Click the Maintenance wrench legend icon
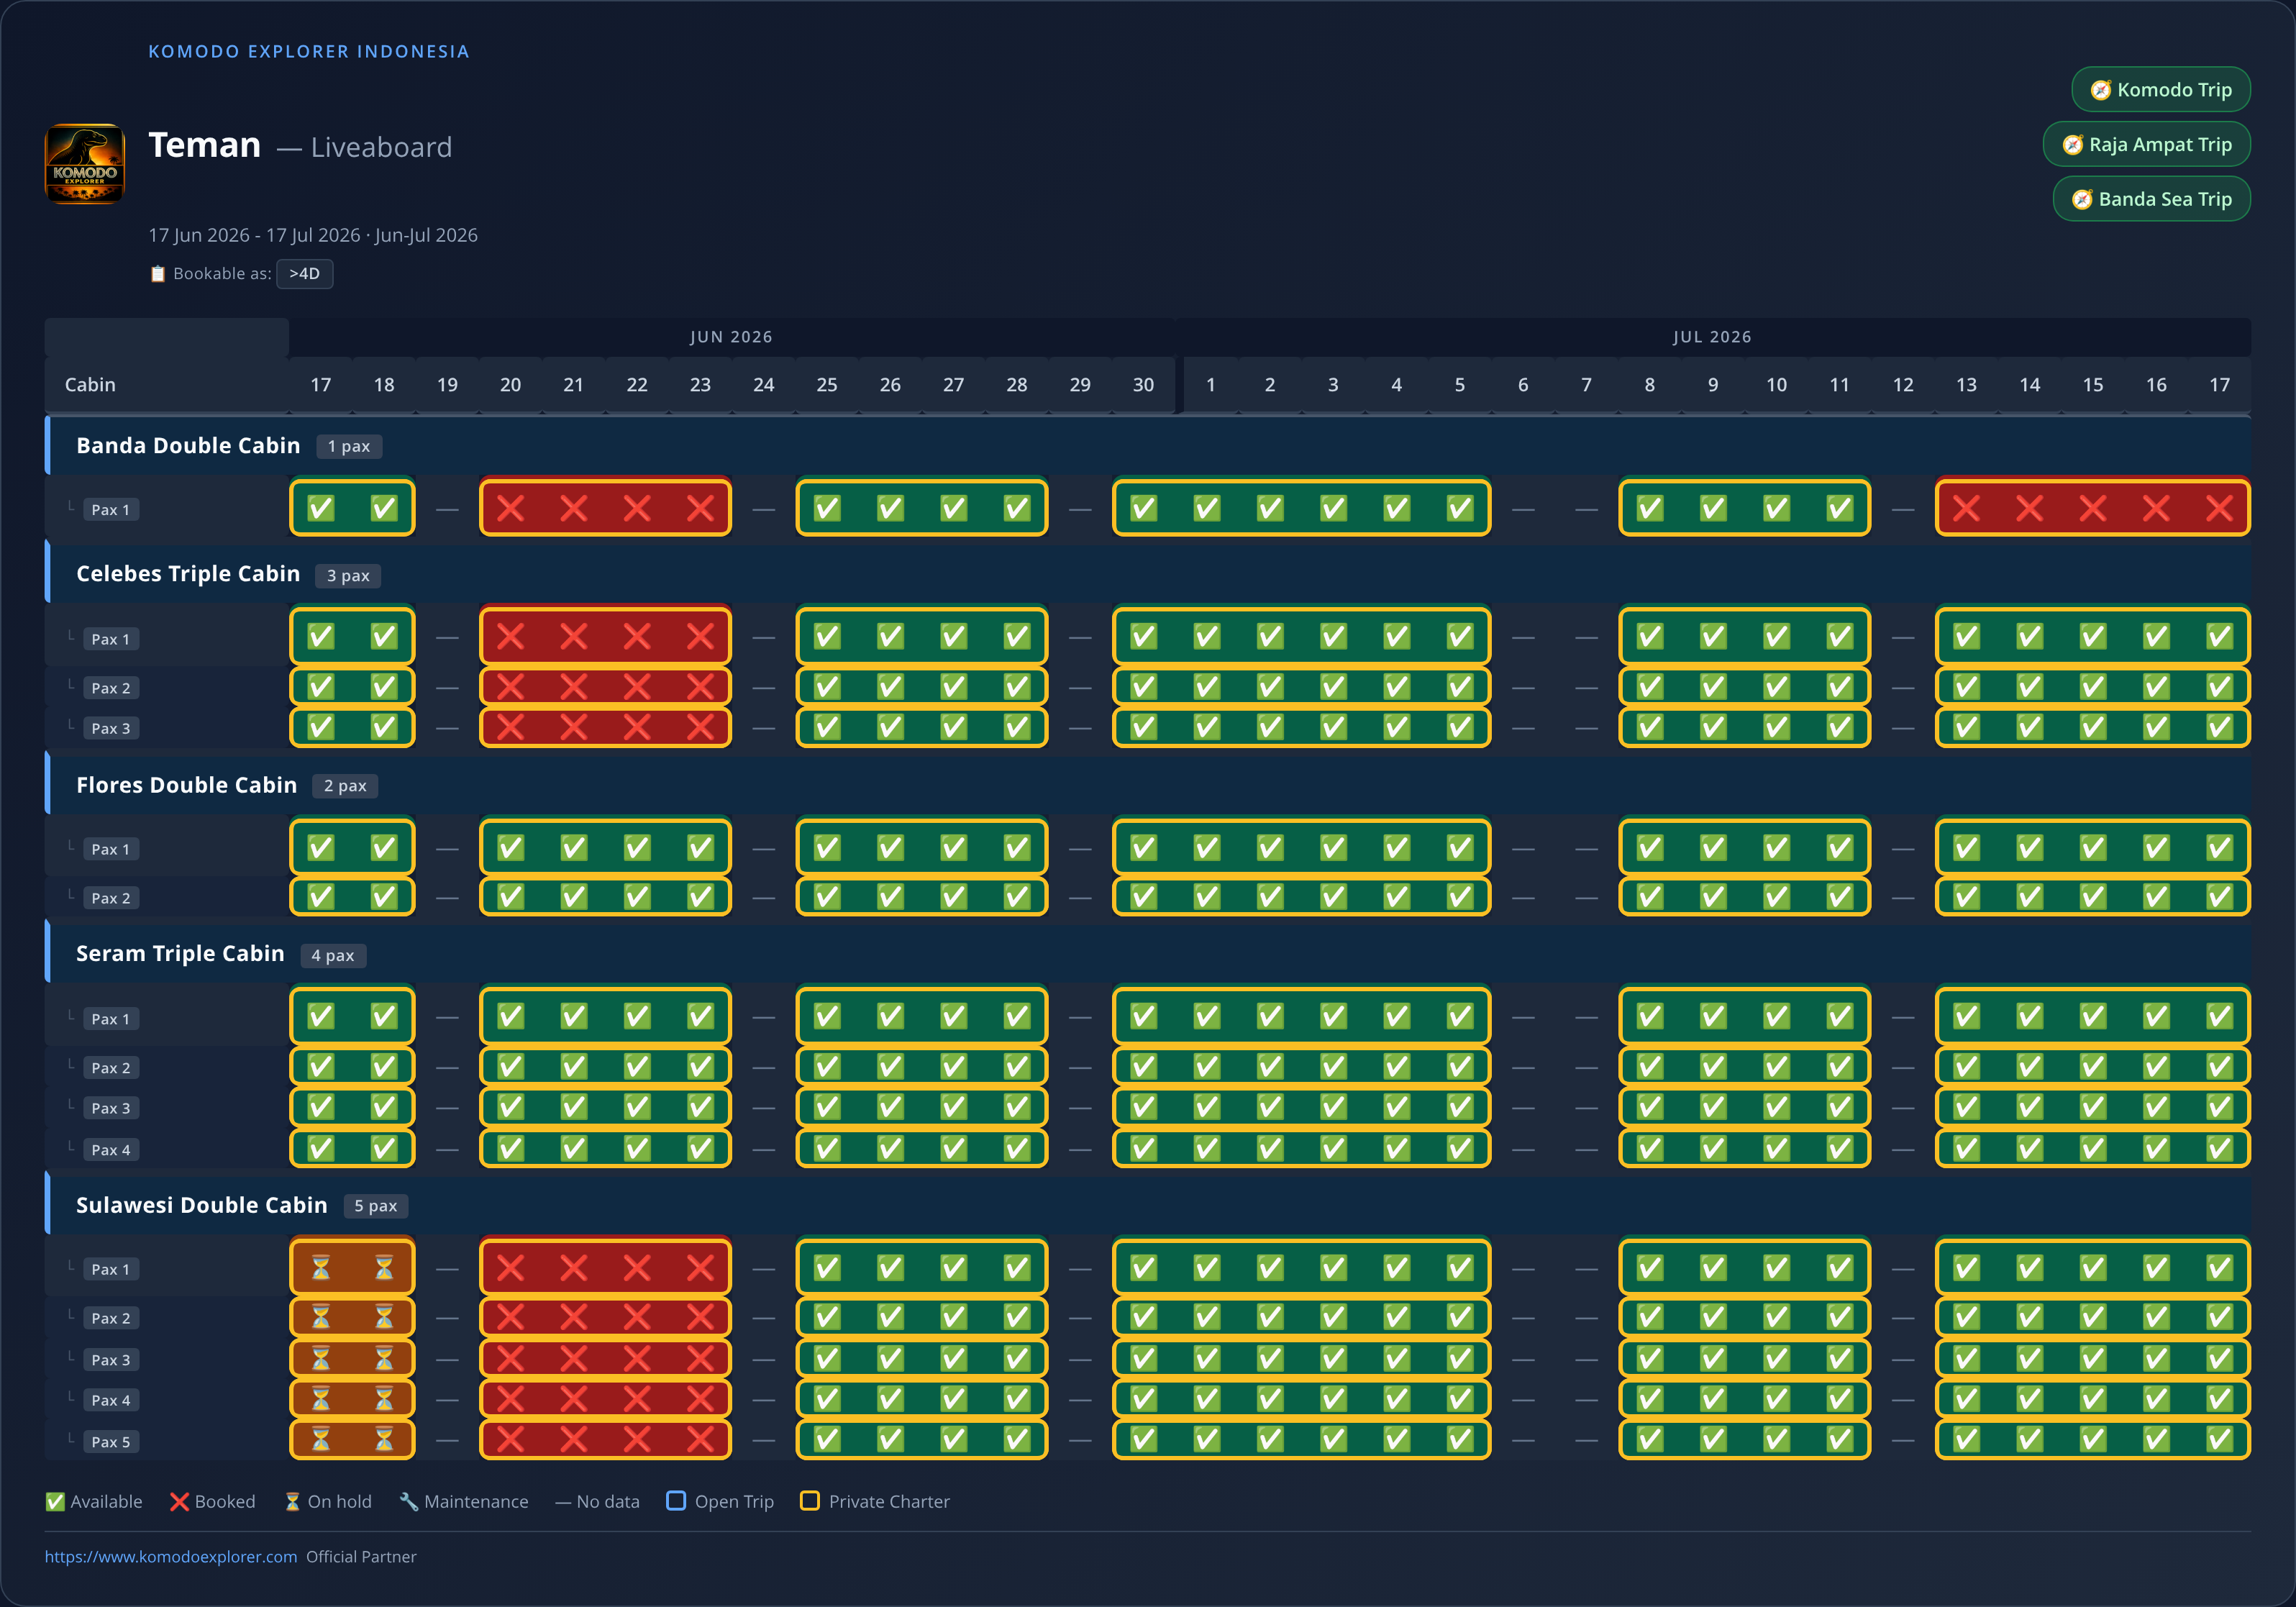The width and height of the screenshot is (2296, 1607). tap(408, 1502)
